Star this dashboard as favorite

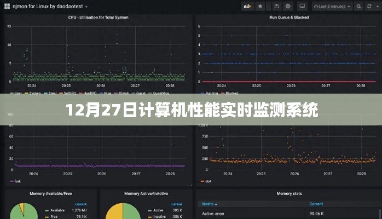tap(260, 7)
